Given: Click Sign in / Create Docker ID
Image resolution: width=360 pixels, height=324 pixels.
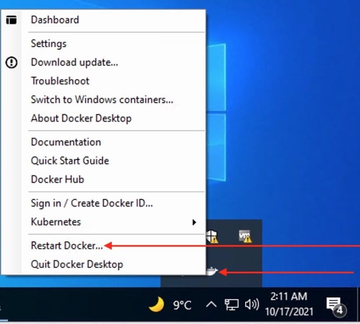Looking at the screenshot, I should point(92,203).
